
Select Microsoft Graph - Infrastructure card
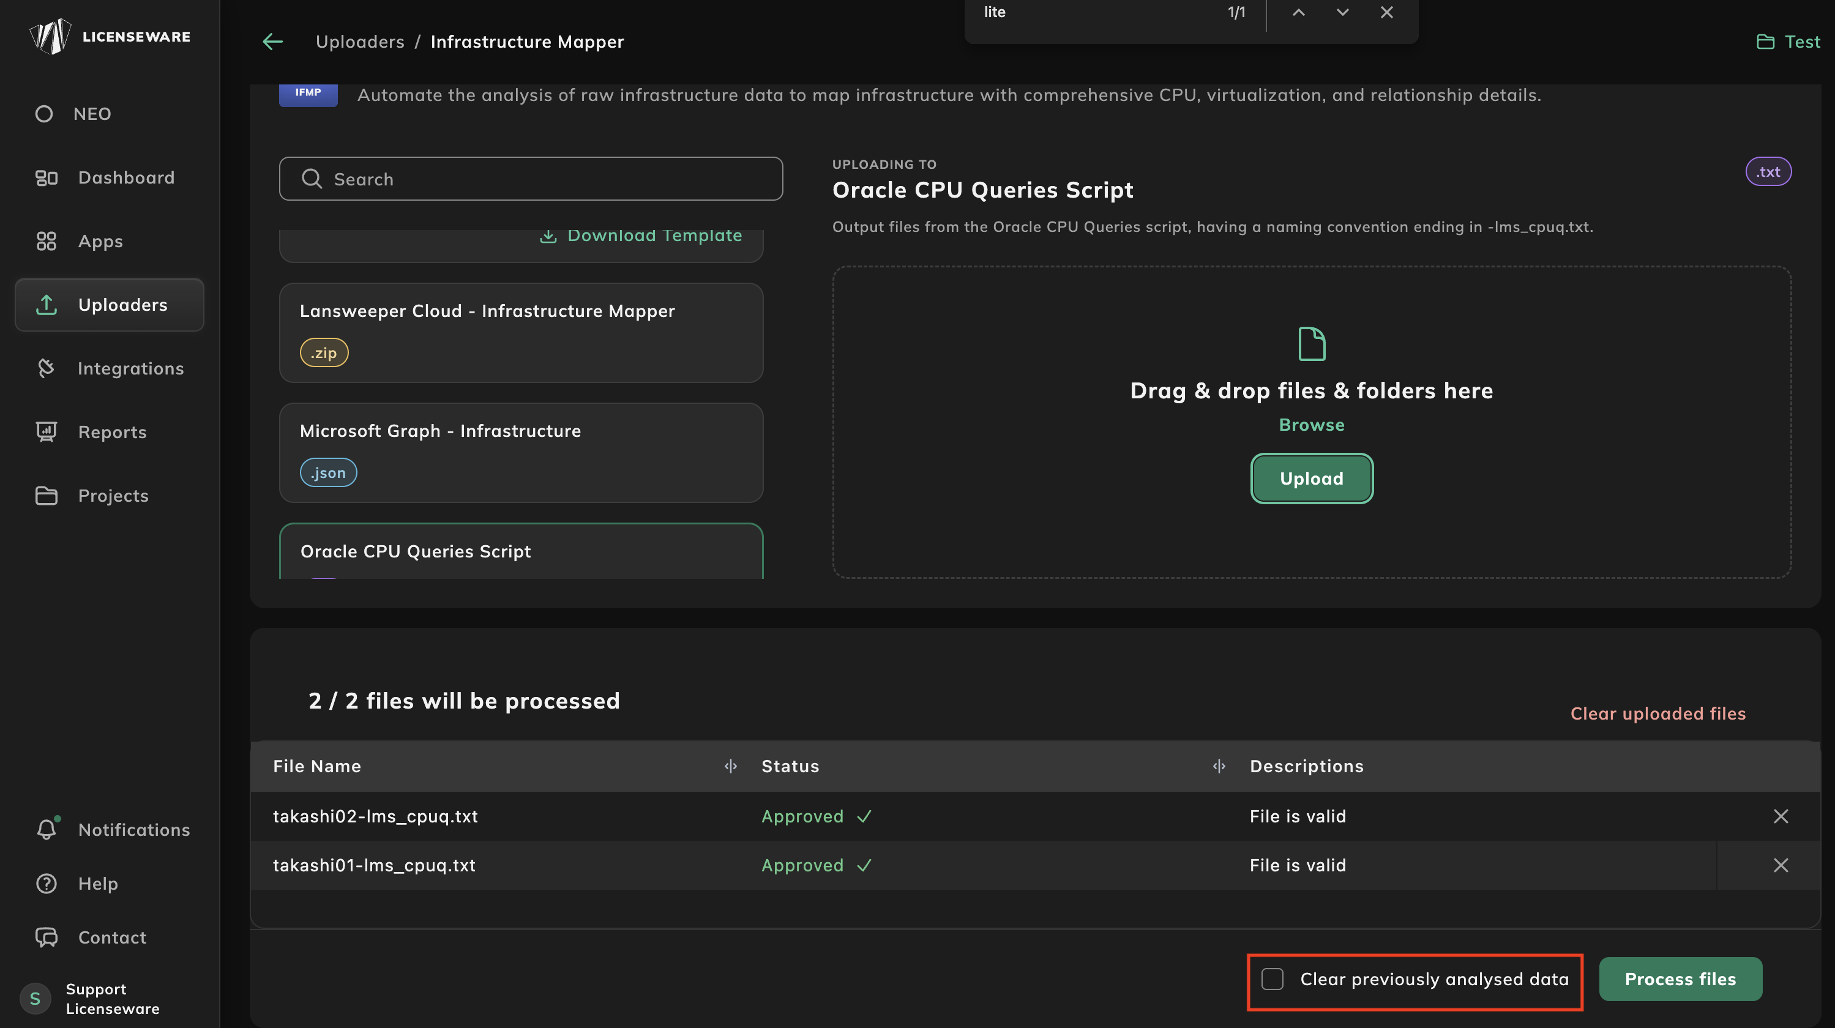click(x=521, y=453)
